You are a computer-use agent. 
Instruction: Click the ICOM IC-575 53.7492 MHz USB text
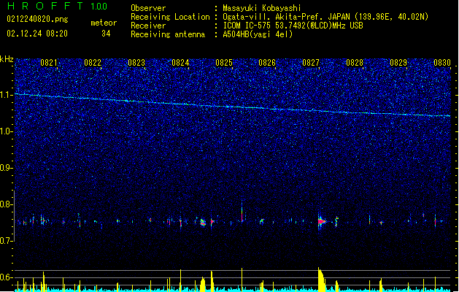(x=293, y=26)
